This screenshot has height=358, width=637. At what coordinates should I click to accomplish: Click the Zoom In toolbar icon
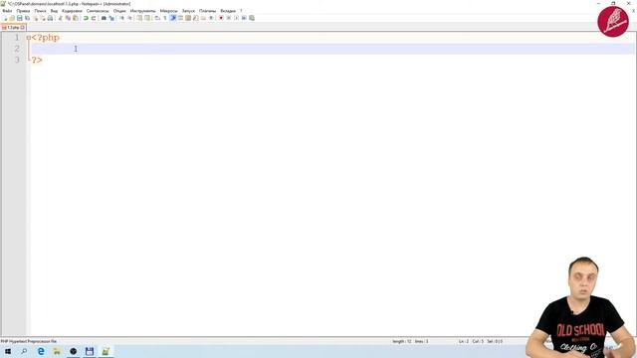(121, 18)
